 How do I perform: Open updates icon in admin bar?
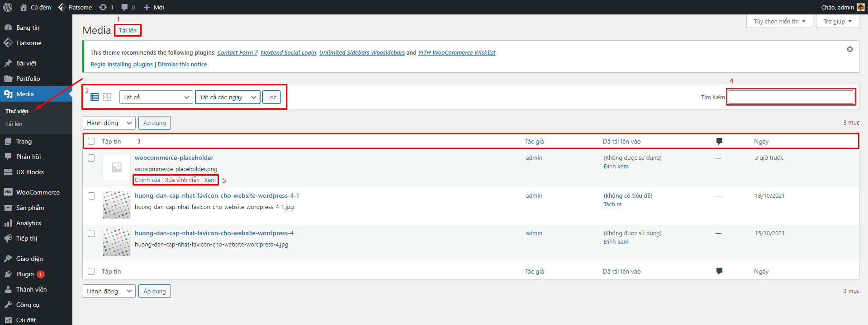pos(106,7)
